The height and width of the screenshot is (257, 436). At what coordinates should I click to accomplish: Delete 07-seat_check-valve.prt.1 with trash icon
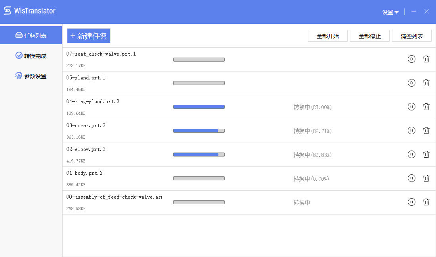point(426,59)
